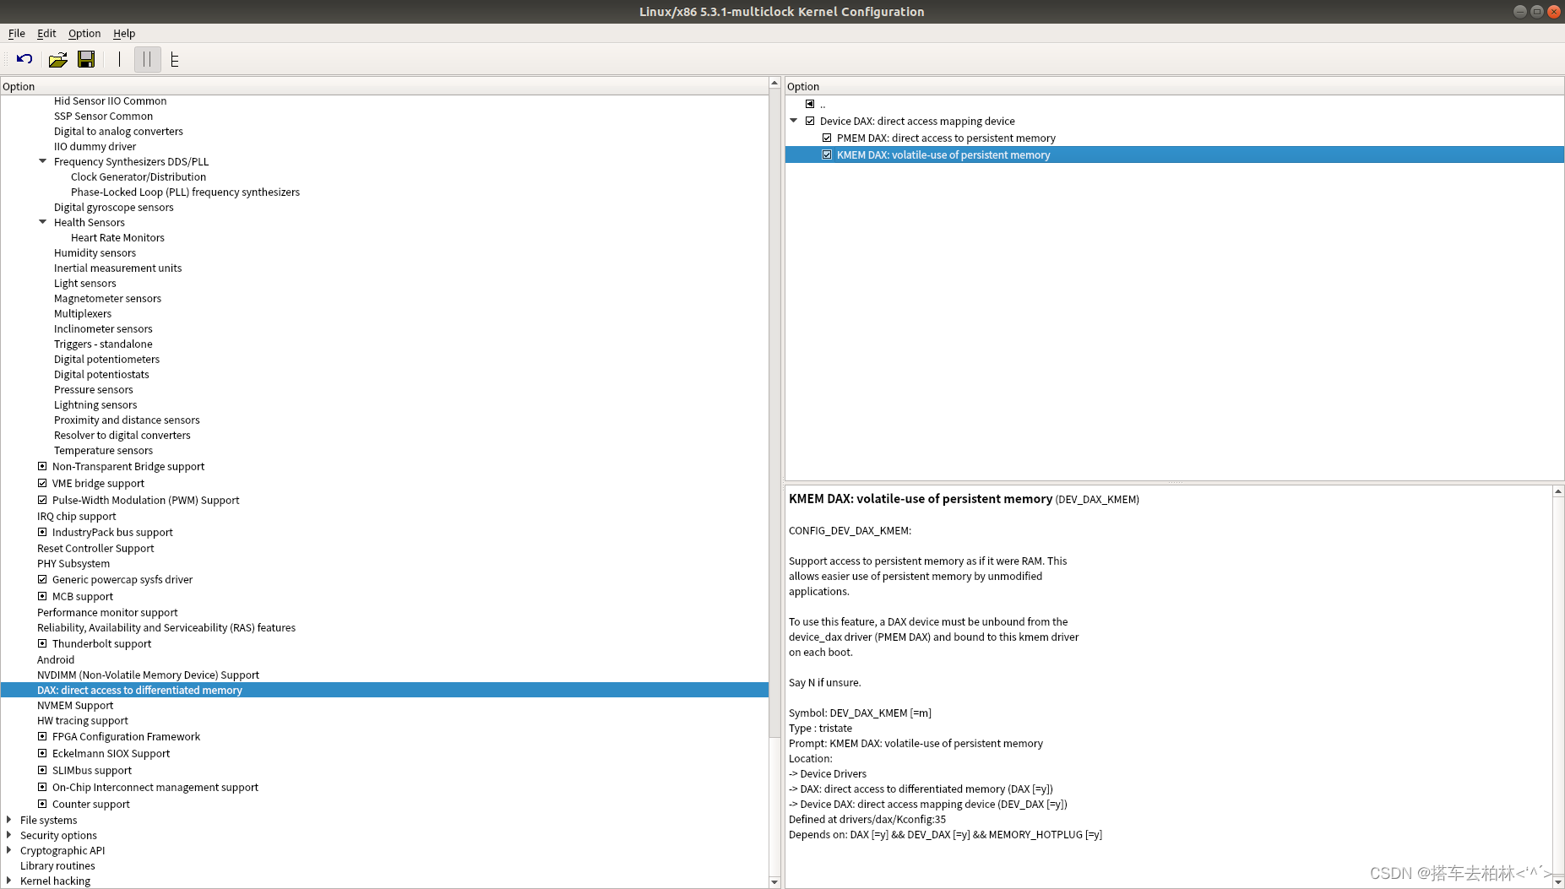Select Android entry in tree

[x=56, y=659]
